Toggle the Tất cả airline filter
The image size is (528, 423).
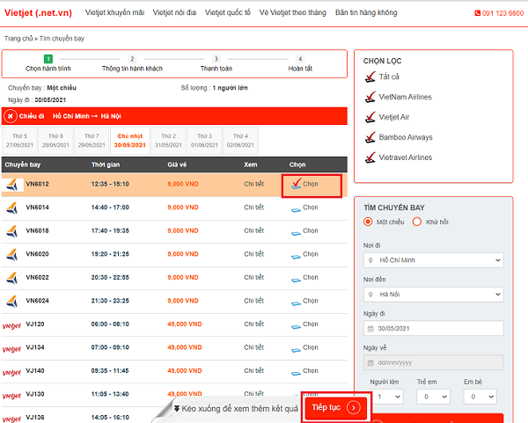pyautogui.click(x=370, y=77)
